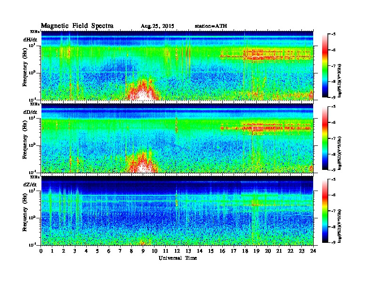Click hour tick label 4 on time axis
The image size is (373, 288).
click(86, 251)
